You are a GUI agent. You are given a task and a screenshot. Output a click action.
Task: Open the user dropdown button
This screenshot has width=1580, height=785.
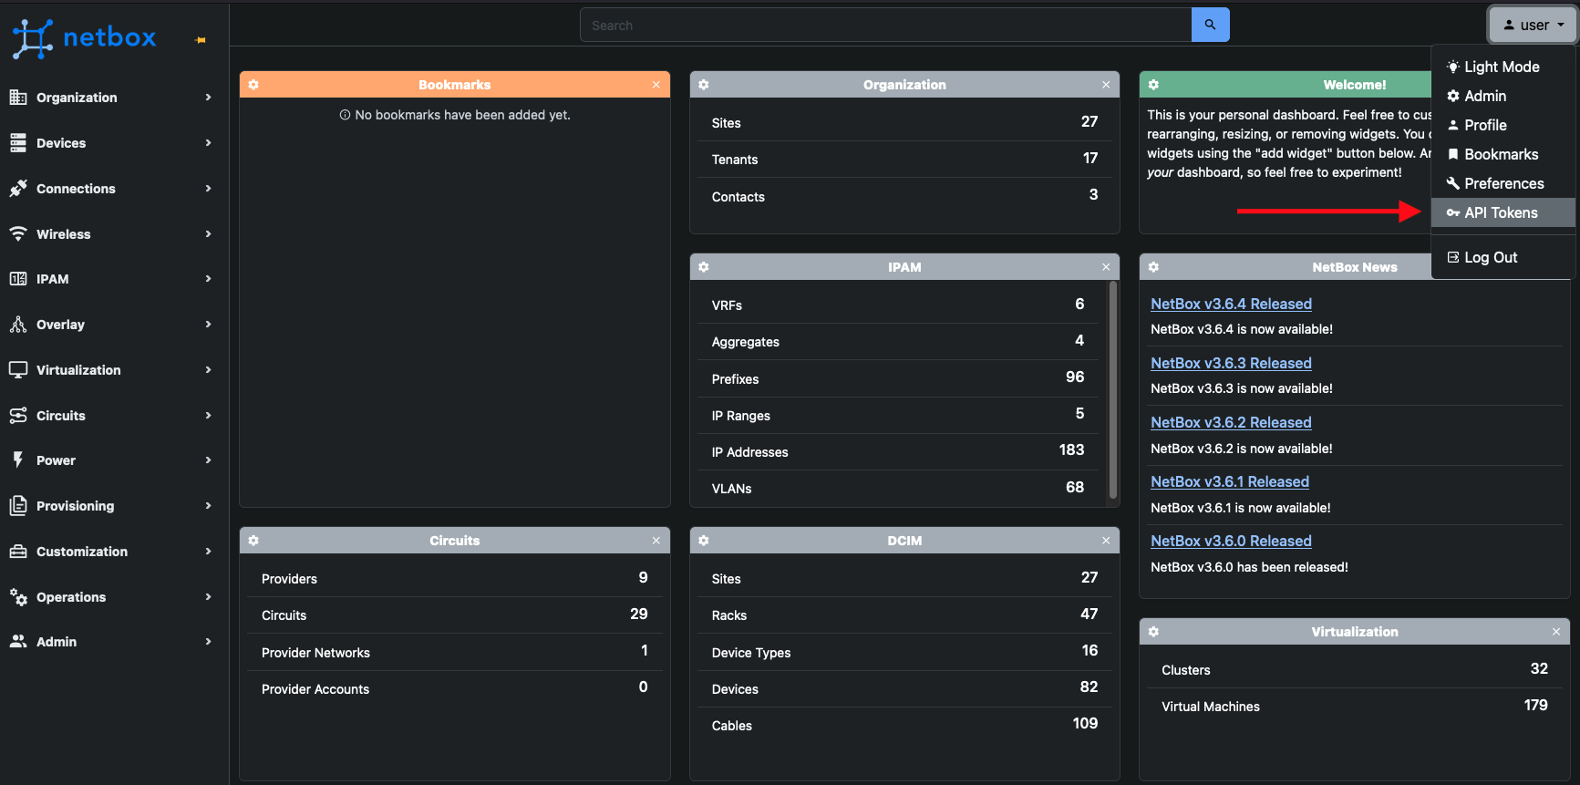[1534, 26]
